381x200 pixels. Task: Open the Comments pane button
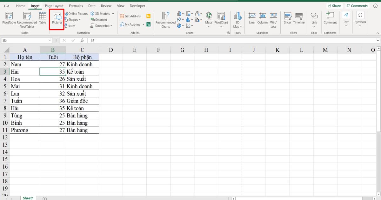357,5
